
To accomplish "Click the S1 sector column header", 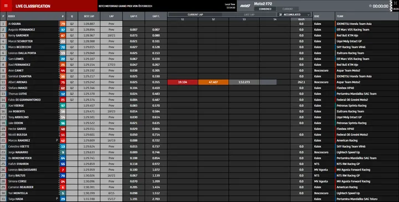I will point(183,19).
